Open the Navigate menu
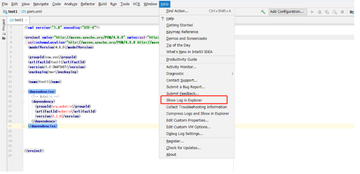The height and width of the screenshot is (174, 360). 41,4
